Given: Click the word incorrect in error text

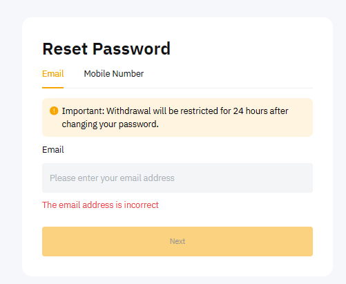Looking at the screenshot, I should tap(142, 205).
